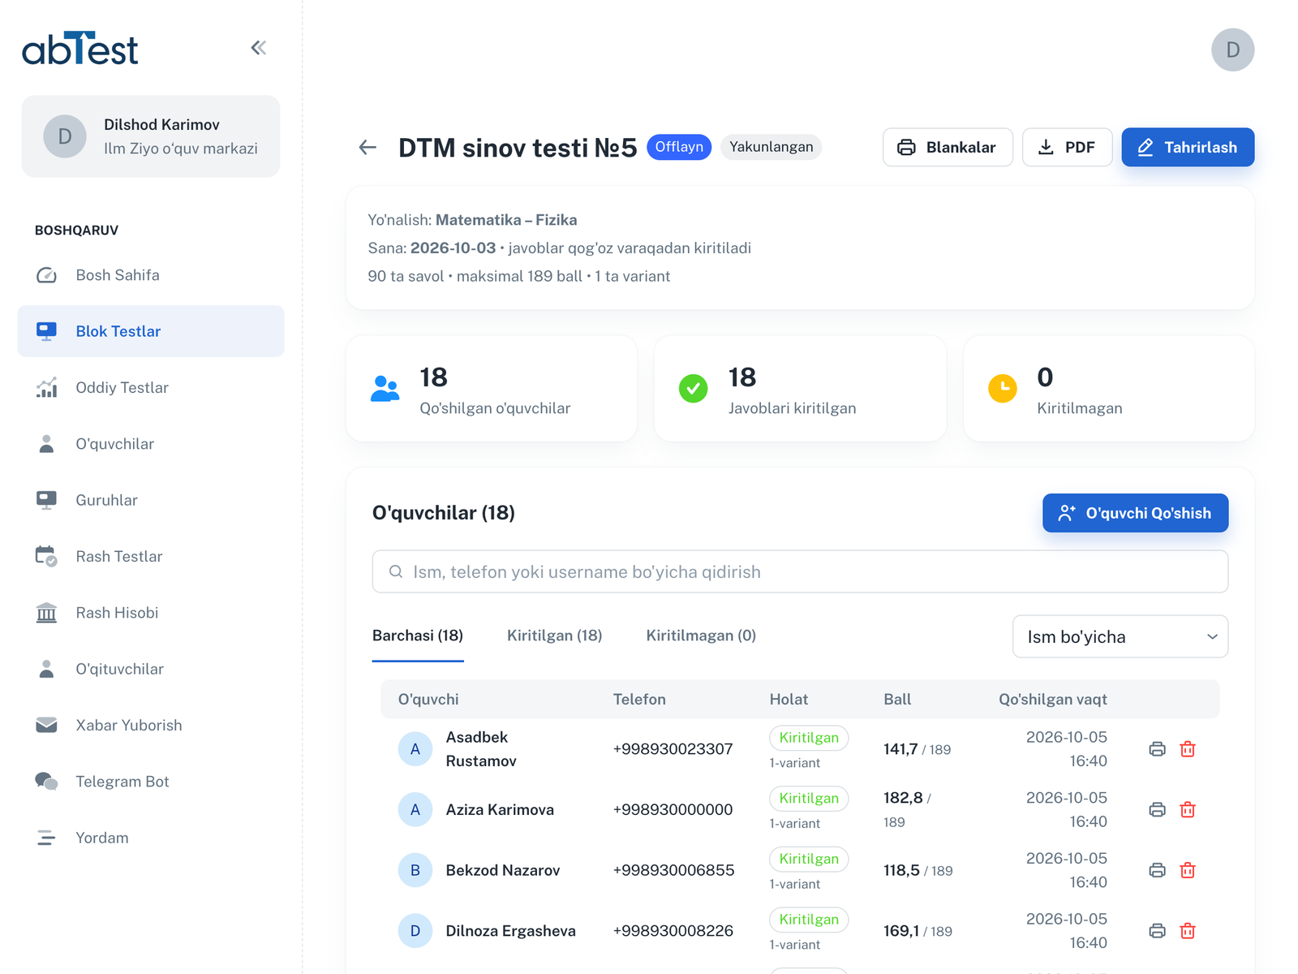The width and height of the screenshot is (1298, 974).
Task: Click the Kiritilgan badge for Aziza Karimova
Action: coord(809,798)
